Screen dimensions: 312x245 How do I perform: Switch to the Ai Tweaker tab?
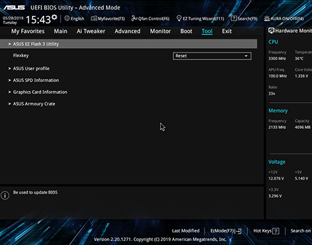pos(91,31)
